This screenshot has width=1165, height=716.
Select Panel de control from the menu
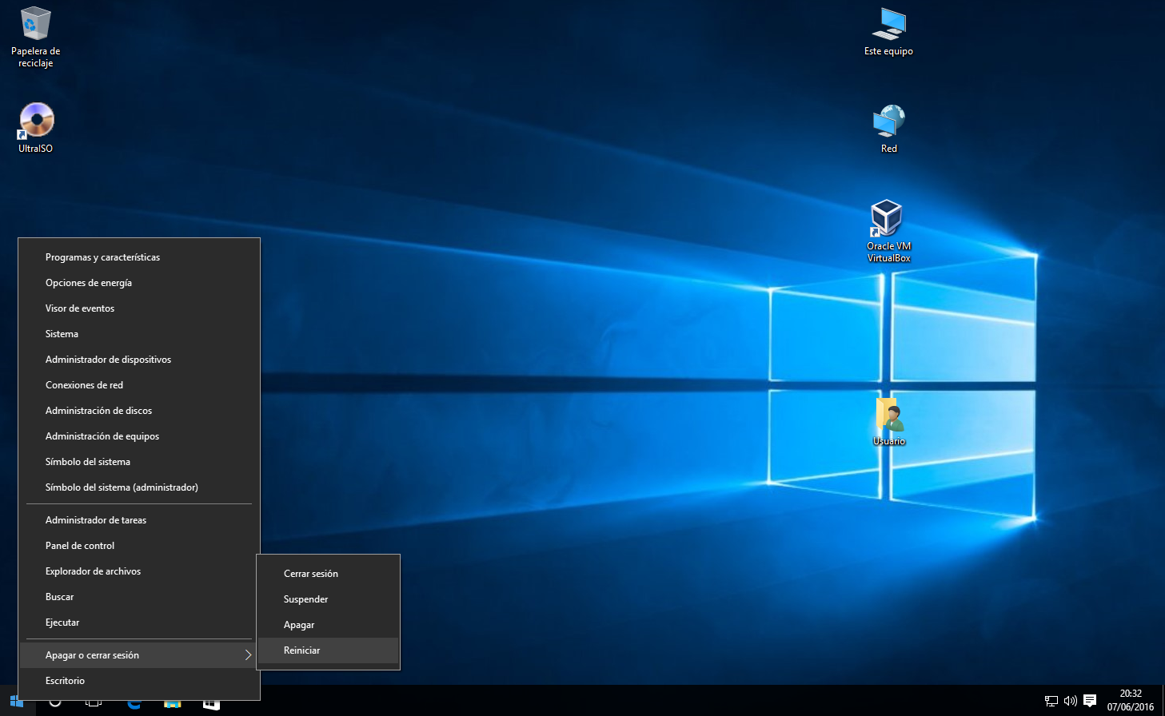pyautogui.click(x=79, y=545)
